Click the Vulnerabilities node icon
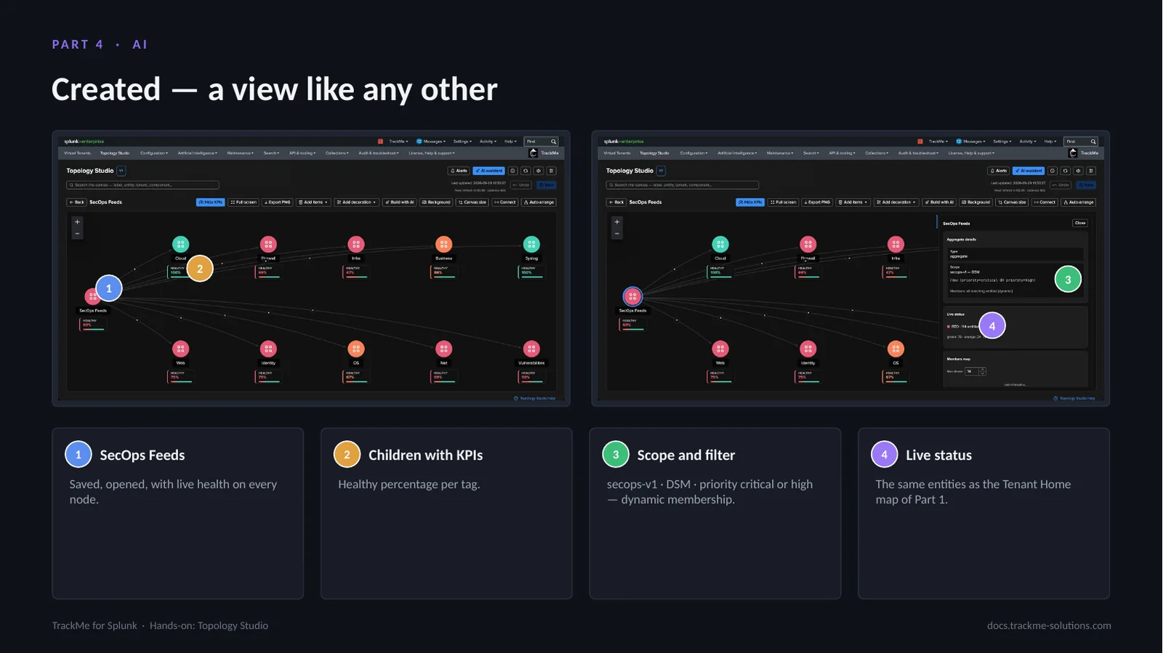 [x=531, y=349]
